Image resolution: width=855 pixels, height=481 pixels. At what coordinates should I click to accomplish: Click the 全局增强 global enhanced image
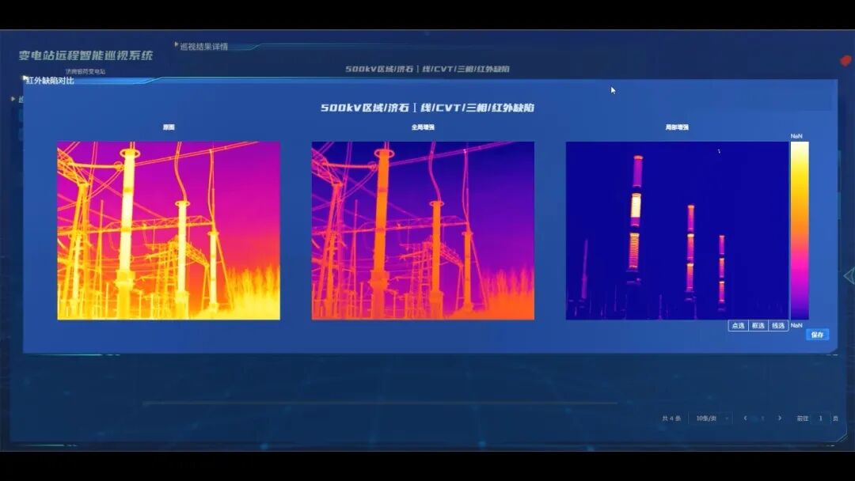[423, 230]
